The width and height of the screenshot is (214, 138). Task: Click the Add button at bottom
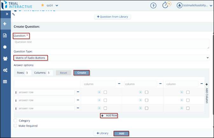[x=121, y=133]
